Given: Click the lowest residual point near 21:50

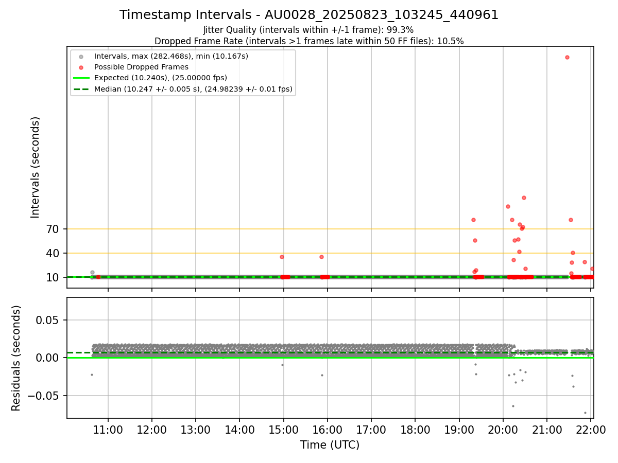Looking at the screenshot, I should 585,413.
